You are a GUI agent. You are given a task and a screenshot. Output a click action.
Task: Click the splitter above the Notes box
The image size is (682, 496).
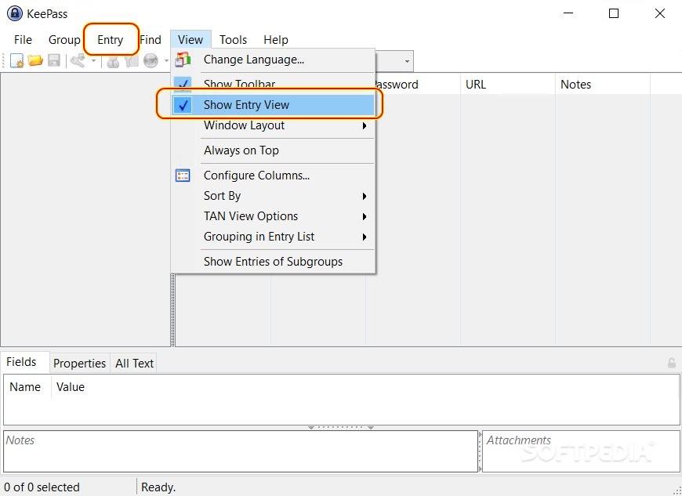[341, 428]
